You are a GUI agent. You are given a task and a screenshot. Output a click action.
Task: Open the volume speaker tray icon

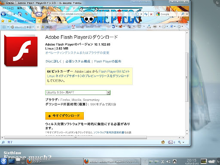168,162
